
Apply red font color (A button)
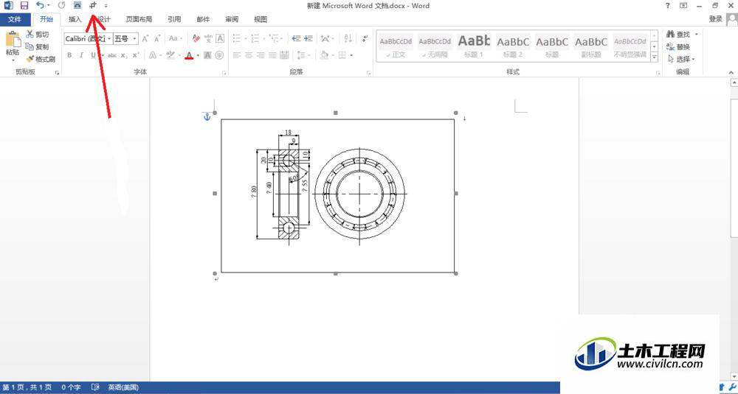(189, 55)
